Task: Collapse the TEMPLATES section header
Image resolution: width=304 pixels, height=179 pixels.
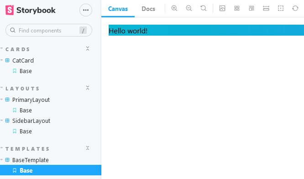Action: point(27,149)
